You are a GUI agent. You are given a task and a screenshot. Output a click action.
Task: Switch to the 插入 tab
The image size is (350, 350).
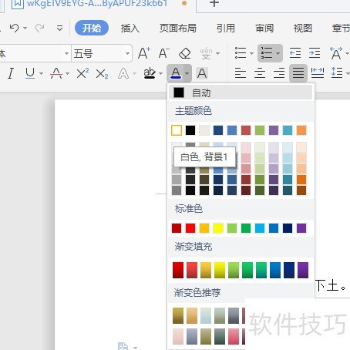(x=130, y=28)
